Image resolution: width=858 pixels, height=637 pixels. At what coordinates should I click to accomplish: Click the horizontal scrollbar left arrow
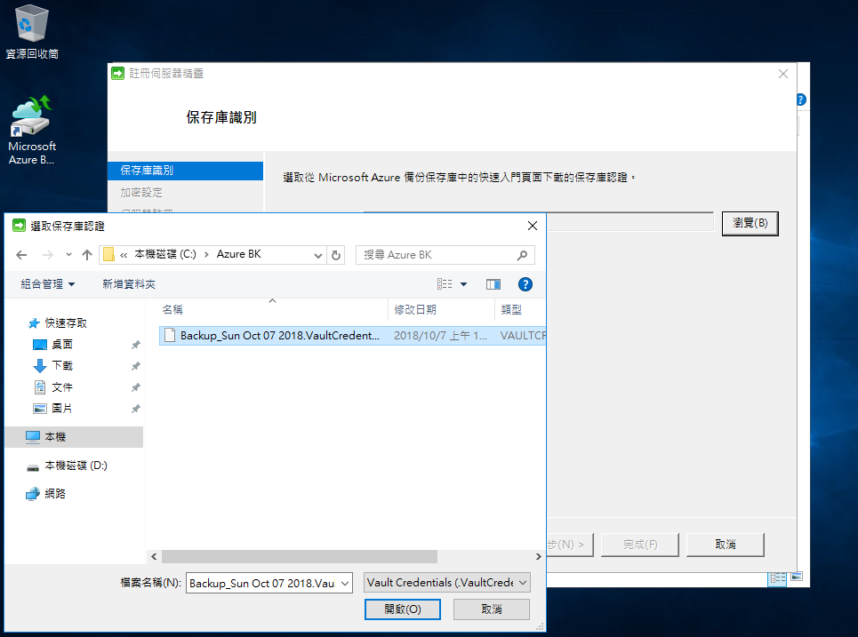154,557
